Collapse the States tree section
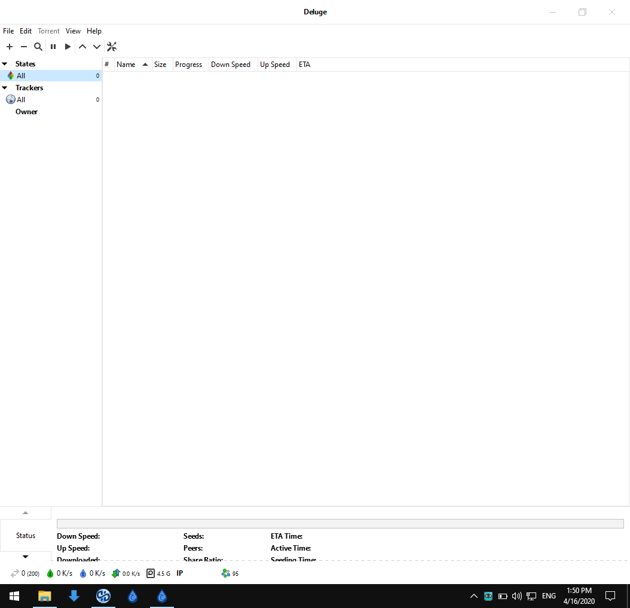The height and width of the screenshot is (608, 630). click(x=5, y=64)
